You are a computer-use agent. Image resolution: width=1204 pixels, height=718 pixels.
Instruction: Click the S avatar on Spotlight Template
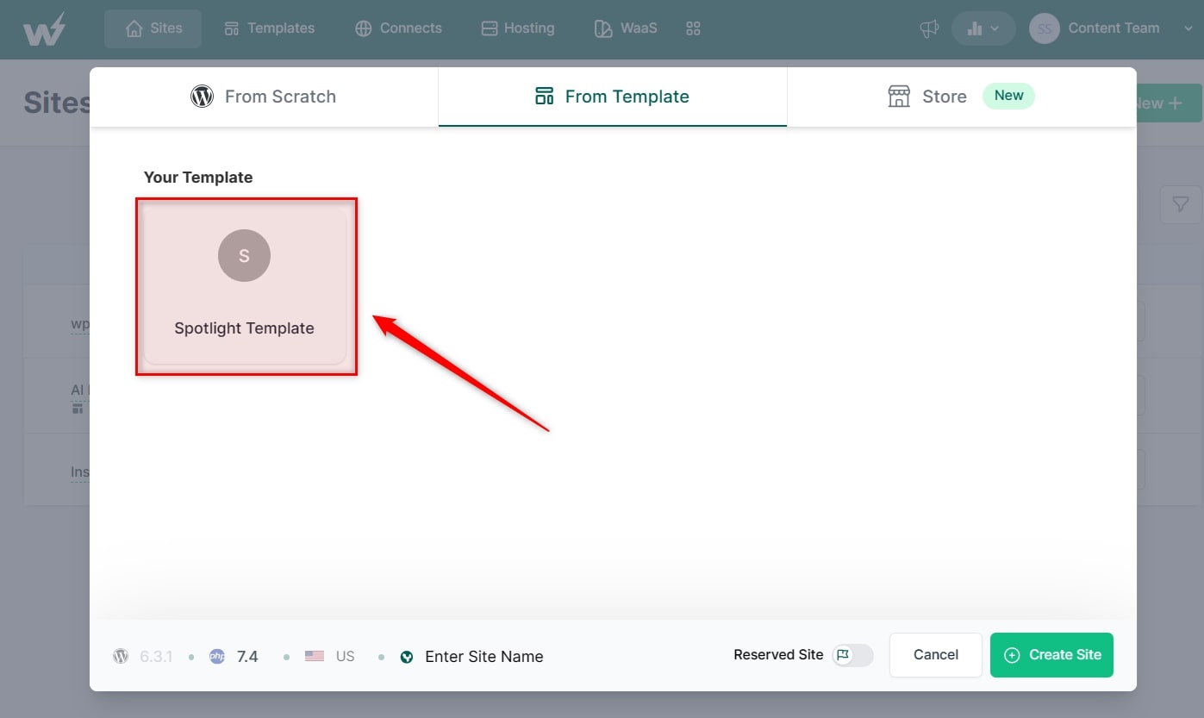(244, 255)
